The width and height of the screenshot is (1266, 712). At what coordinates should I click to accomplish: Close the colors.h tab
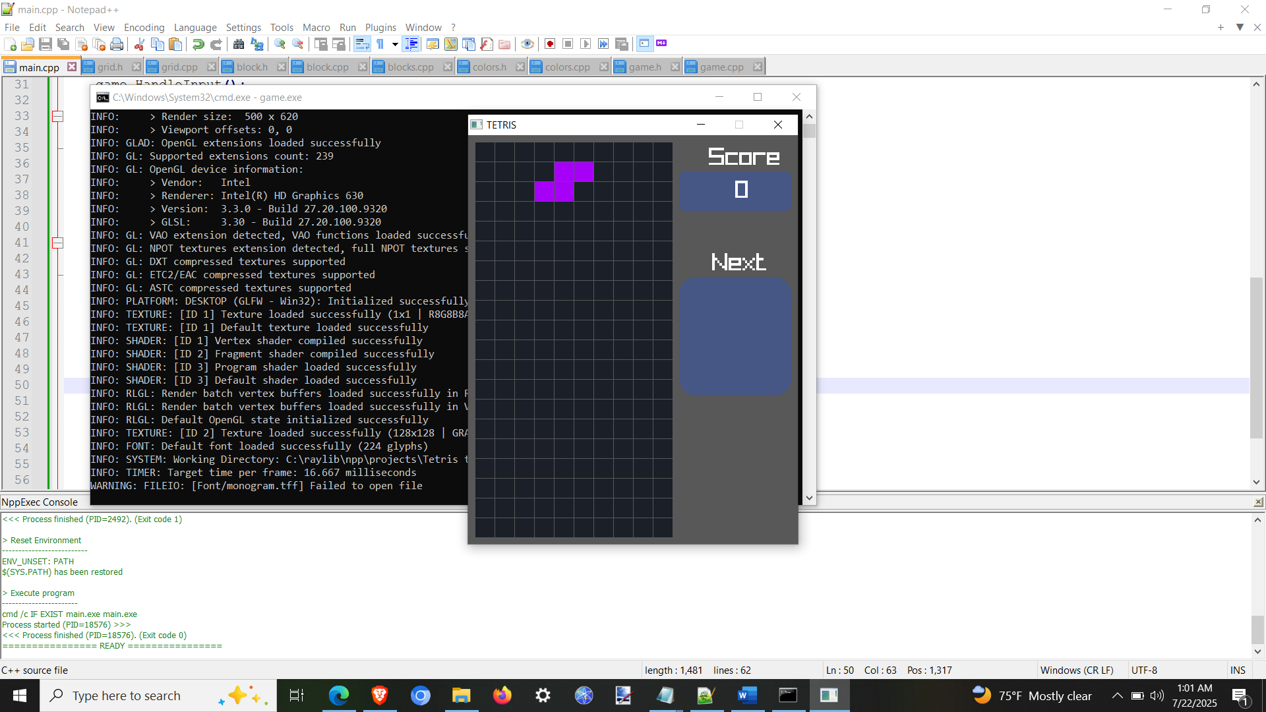point(520,67)
